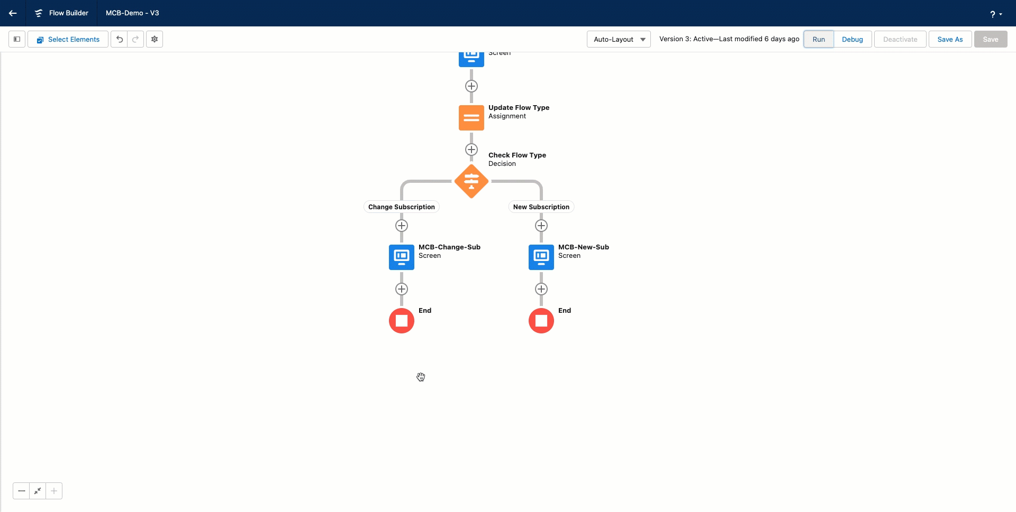
Task: Click the back arrow in header
Action: (13, 13)
